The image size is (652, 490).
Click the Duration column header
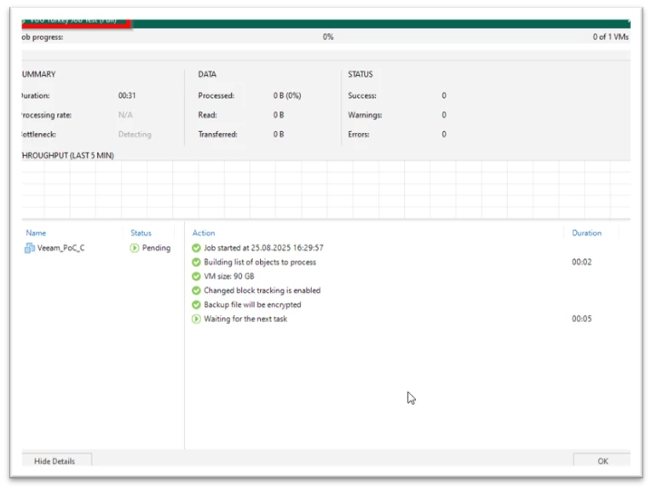[x=586, y=233]
